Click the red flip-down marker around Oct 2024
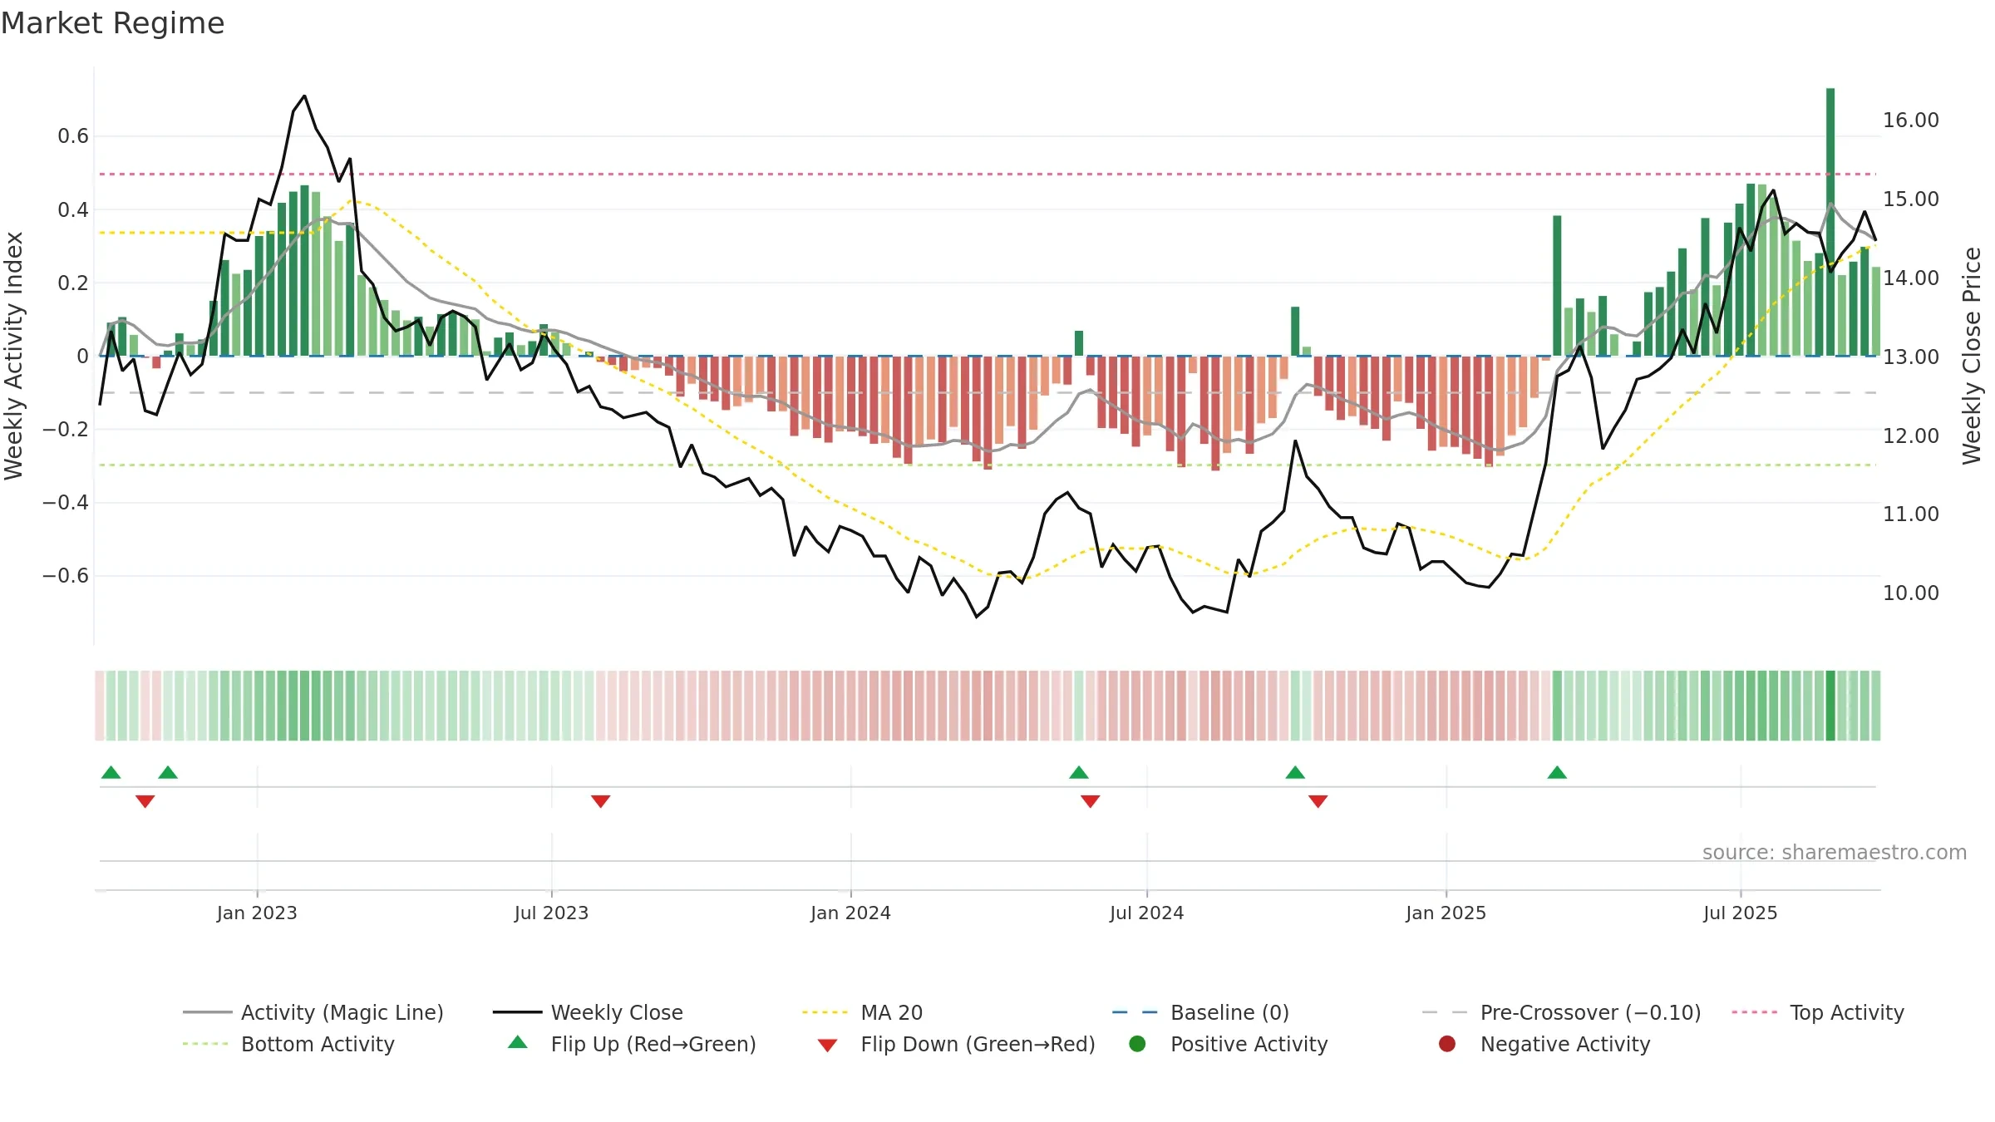Image resolution: width=1995 pixels, height=1122 pixels. (1318, 801)
